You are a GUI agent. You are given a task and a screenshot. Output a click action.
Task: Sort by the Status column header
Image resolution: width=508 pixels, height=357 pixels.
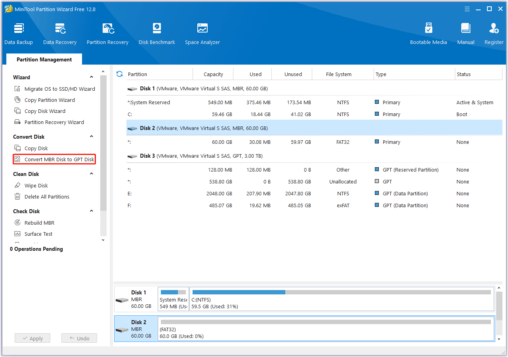[479, 74]
